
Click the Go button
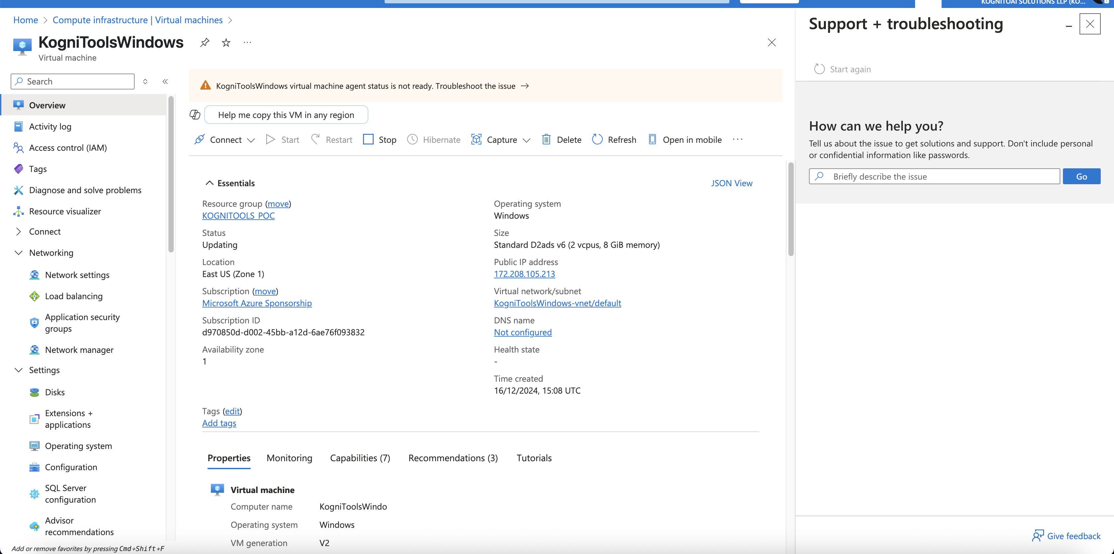click(x=1082, y=176)
